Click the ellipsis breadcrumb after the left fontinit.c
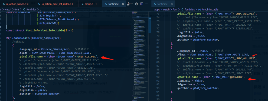Viewport: 268px width, 101px height. (40, 9)
